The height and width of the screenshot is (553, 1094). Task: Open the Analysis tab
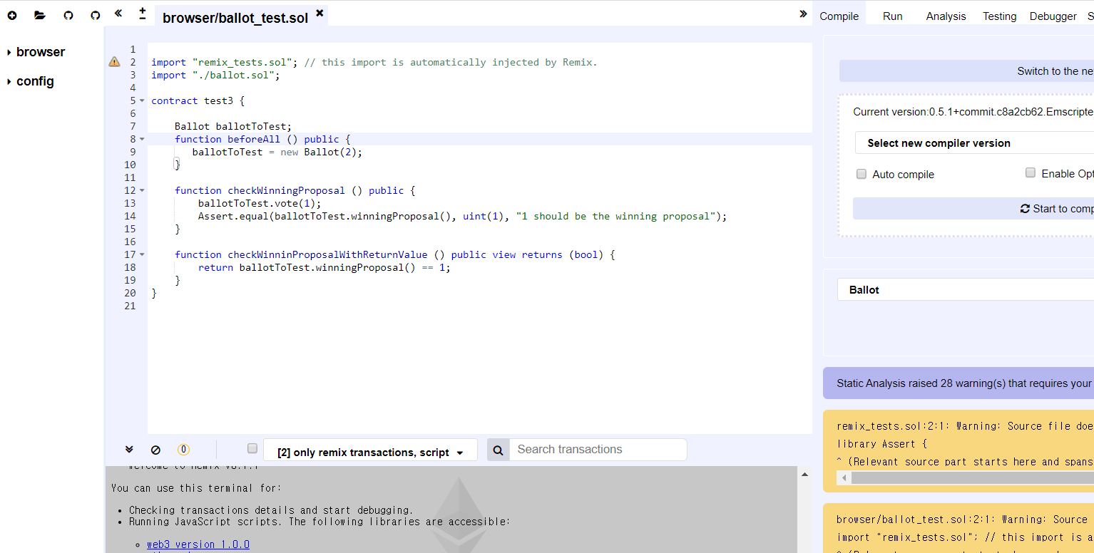click(946, 16)
